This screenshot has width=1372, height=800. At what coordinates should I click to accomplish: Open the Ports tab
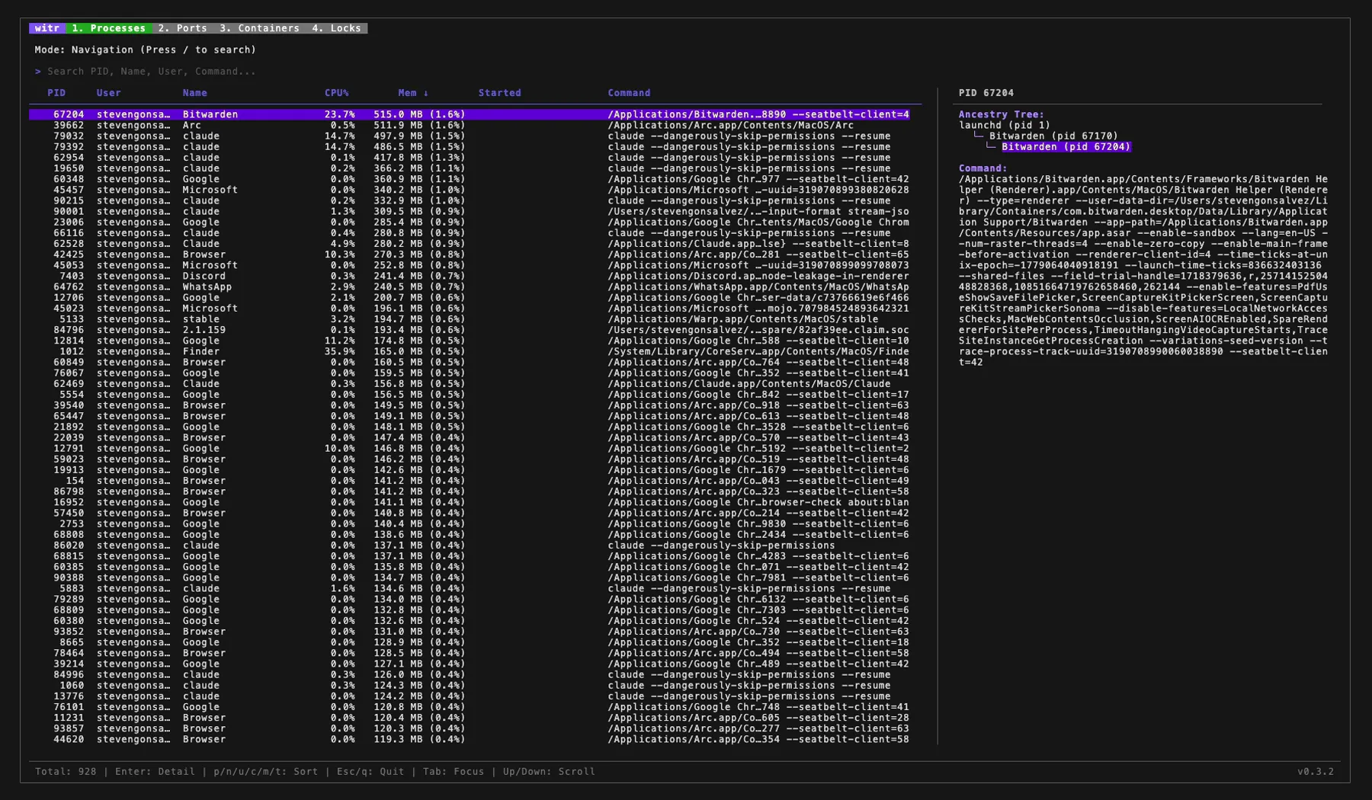click(x=182, y=28)
